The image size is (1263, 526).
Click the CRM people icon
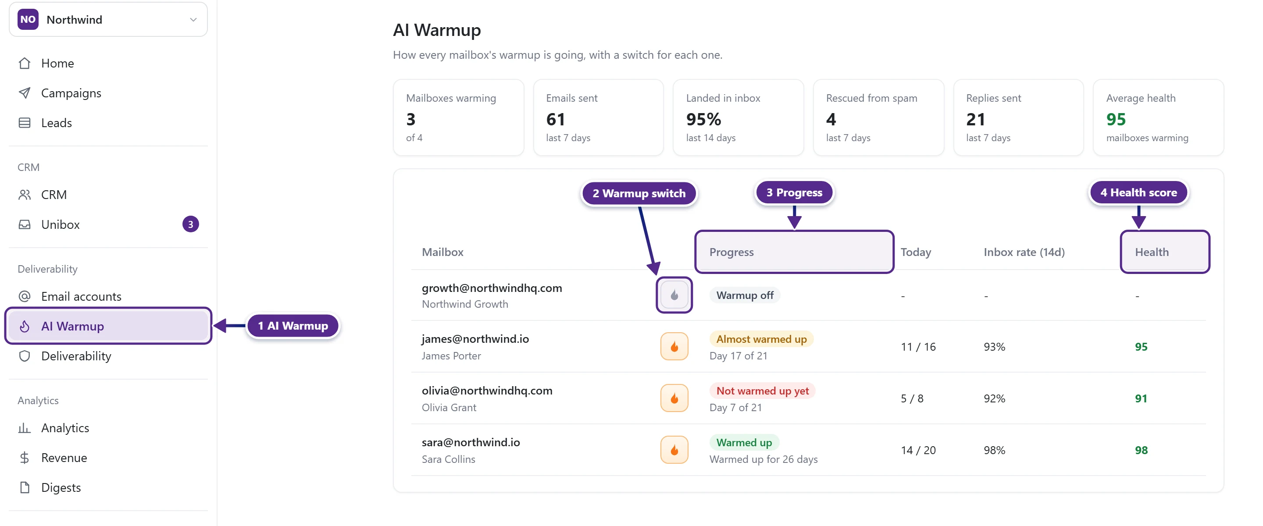(x=25, y=195)
